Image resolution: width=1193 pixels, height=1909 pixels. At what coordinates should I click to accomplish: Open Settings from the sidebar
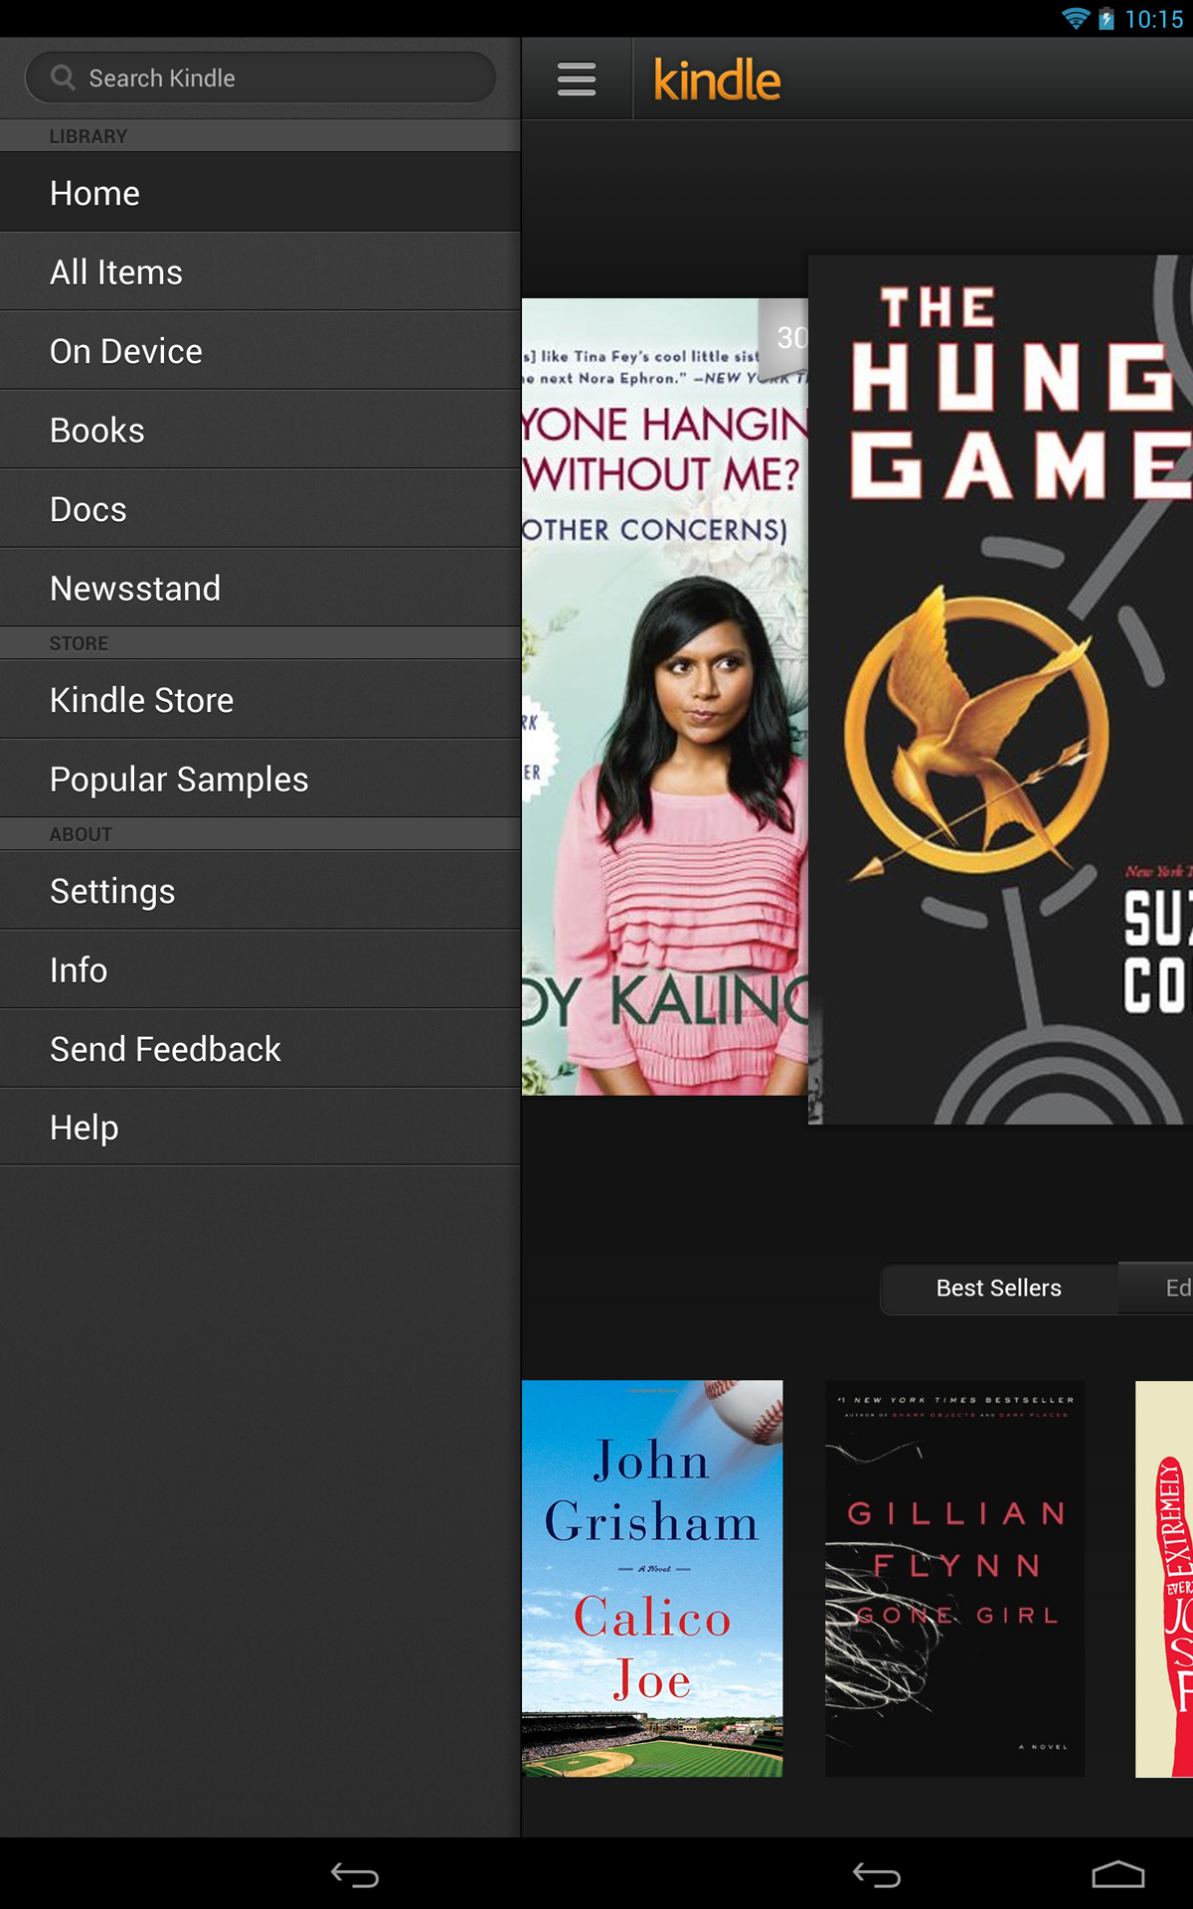tap(260, 891)
